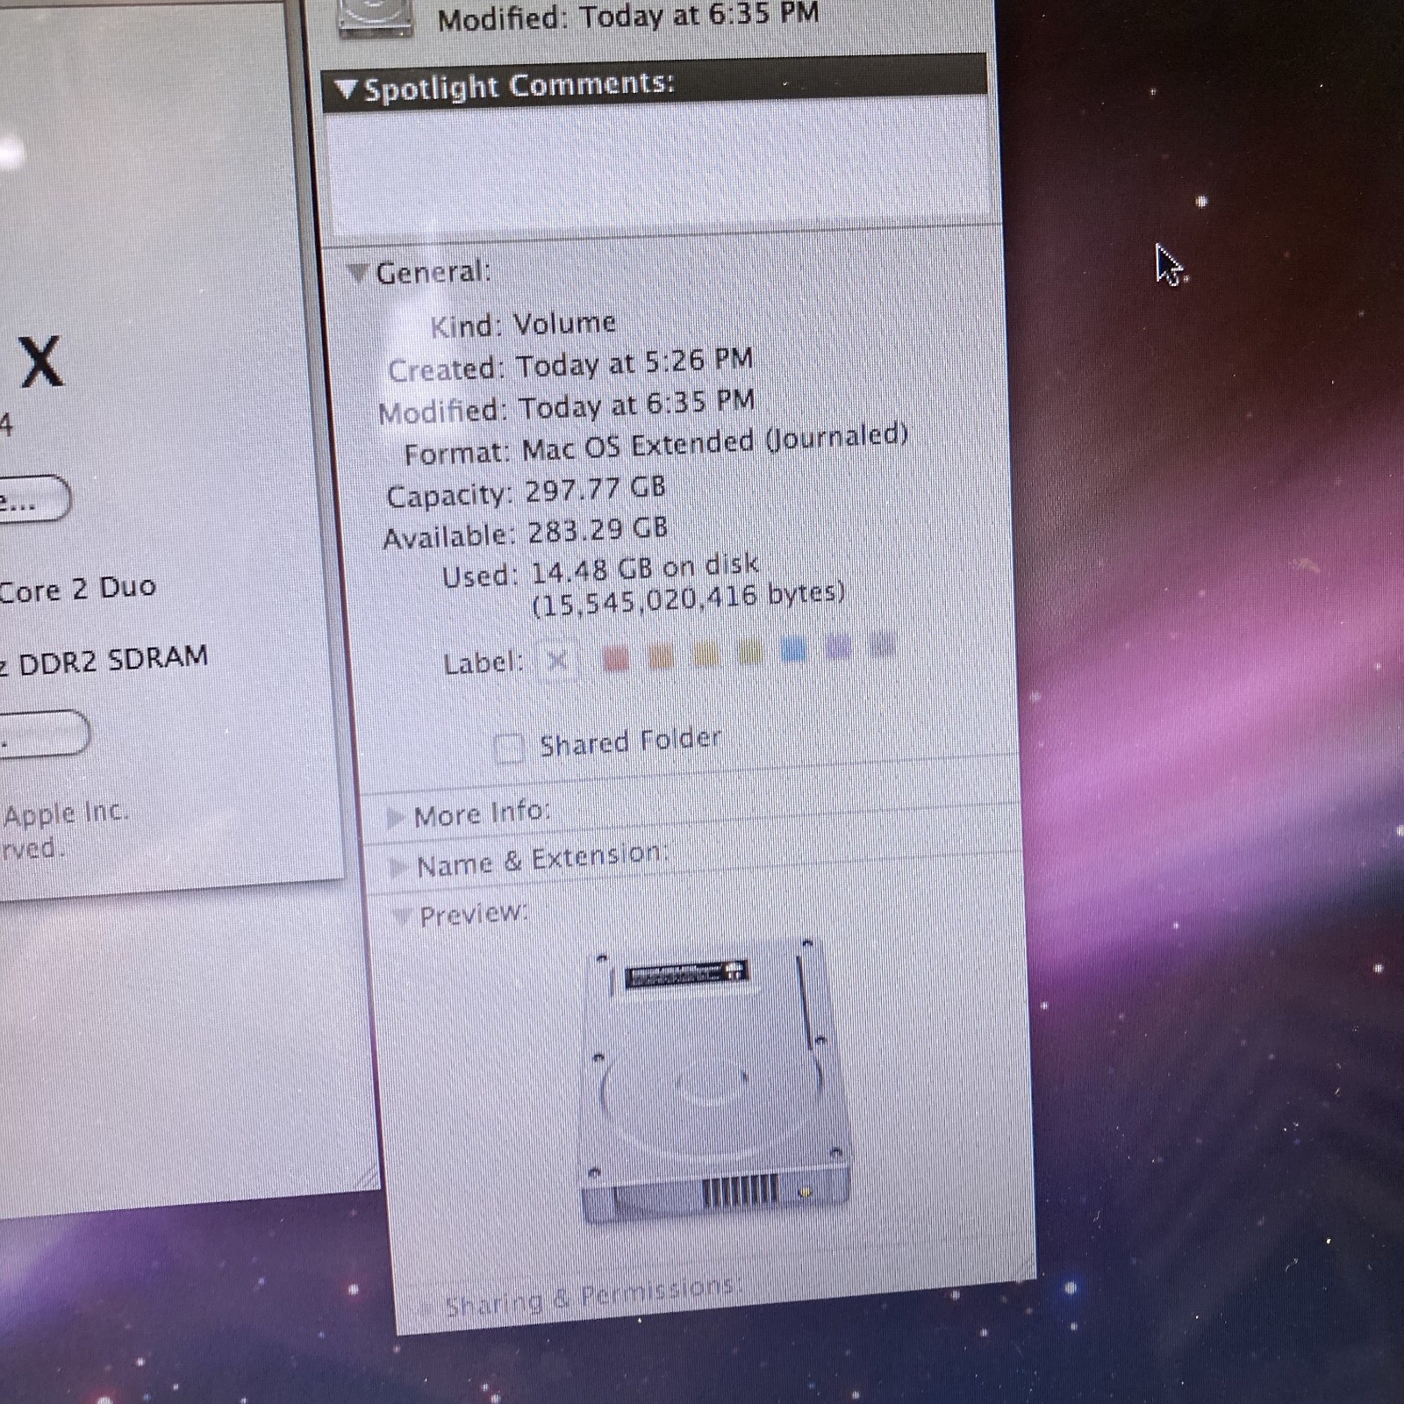Select General section Modified value 6:35 PM
This screenshot has width=1404, height=1404.
coord(637,405)
